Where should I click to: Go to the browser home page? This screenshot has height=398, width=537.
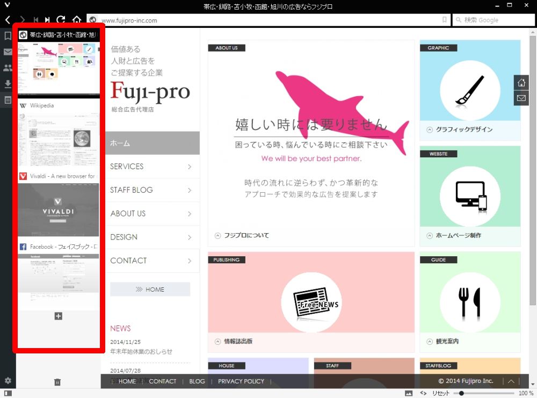coord(77,20)
